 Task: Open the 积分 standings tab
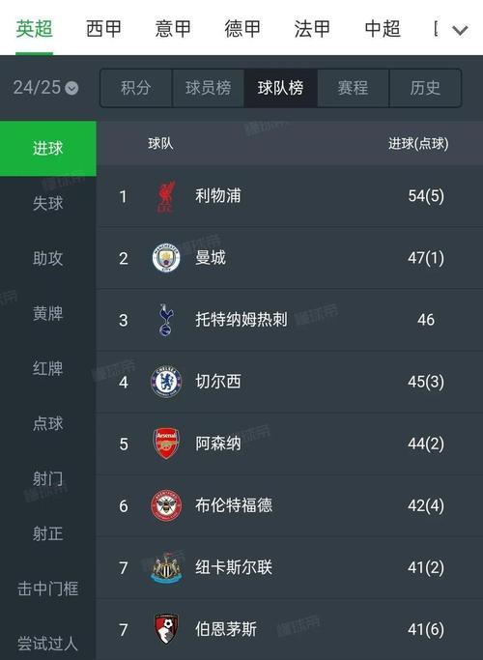135,88
